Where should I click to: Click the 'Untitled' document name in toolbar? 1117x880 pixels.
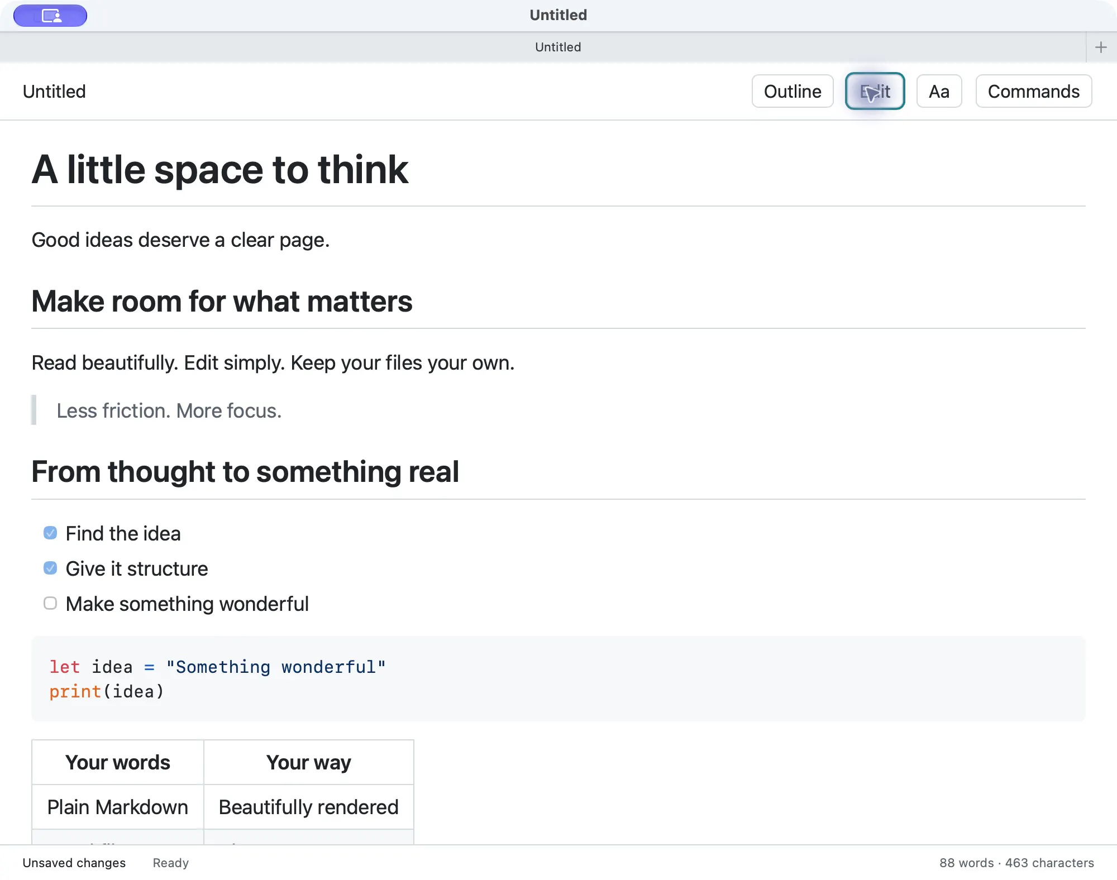54,91
